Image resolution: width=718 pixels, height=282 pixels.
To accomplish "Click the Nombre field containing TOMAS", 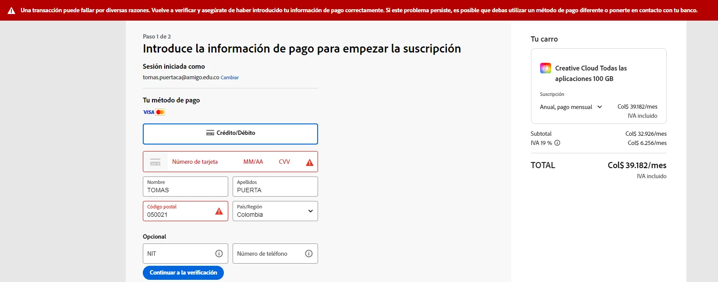I will coord(185,187).
